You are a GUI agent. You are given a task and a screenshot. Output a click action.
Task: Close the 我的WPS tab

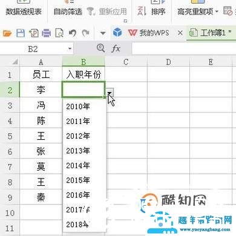pyautogui.click(x=180, y=33)
